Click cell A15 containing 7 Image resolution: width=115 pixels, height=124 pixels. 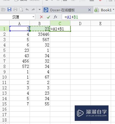19,103
